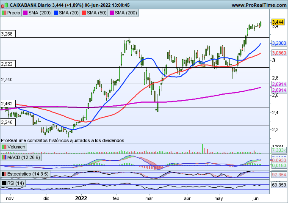Click the yellow current price tag 3,444
288x203 pixels.
(x=278, y=22)
